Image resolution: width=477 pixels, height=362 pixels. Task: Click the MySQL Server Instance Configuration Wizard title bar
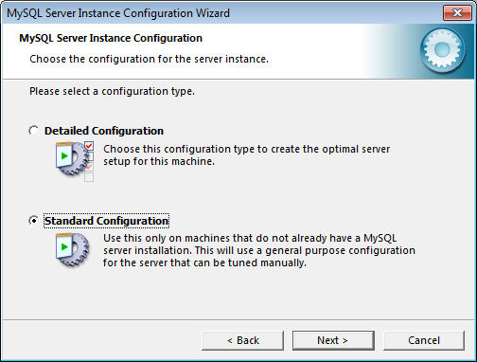(x=118, y=13)
